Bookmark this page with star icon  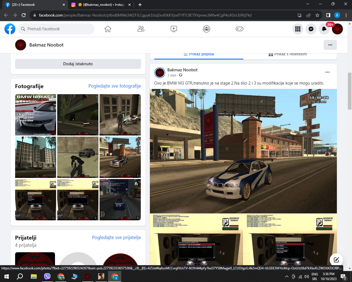(317, 15)
